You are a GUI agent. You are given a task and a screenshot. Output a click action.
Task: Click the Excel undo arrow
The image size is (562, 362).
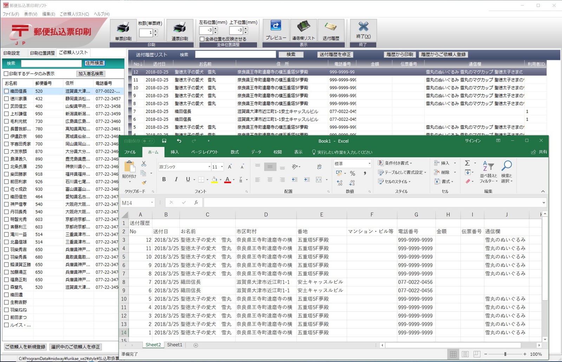179,141
